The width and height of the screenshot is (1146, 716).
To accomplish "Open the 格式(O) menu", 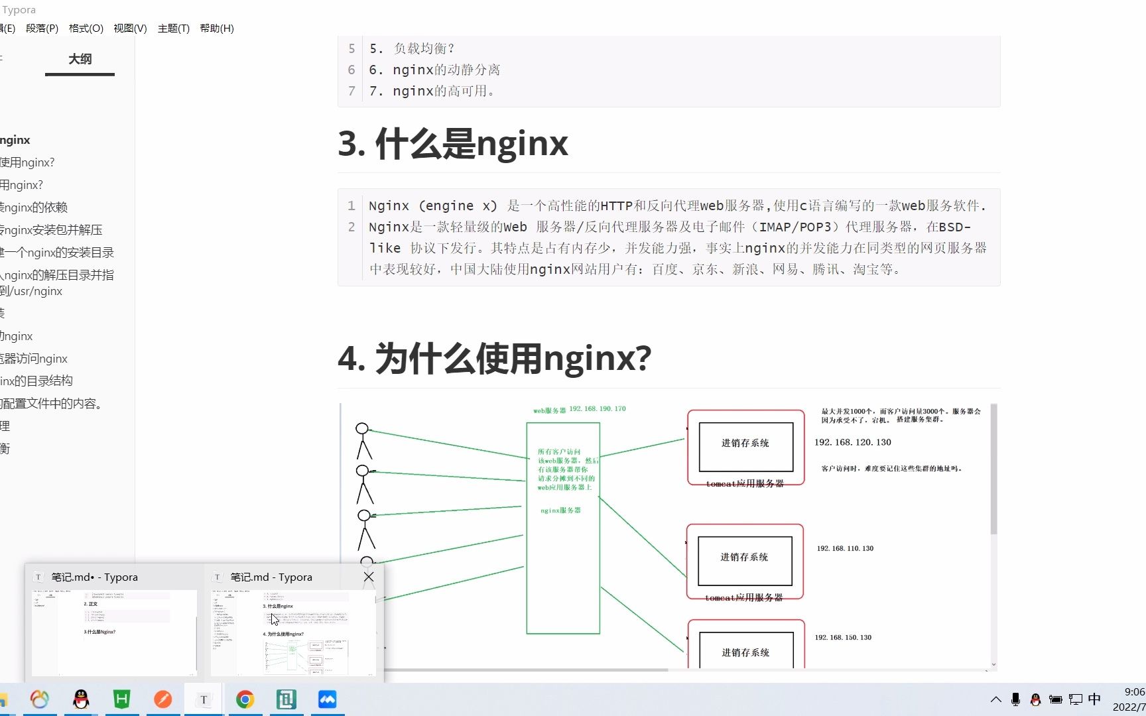I will coord(86,29).
